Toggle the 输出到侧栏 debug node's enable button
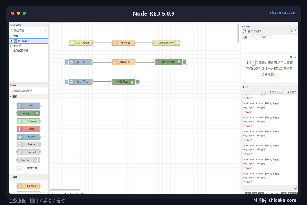 (x=185, y=62)
